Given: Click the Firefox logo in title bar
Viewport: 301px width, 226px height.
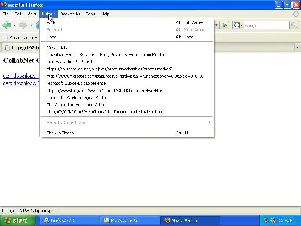Looking at the screenshot, I should coord(4,5).
